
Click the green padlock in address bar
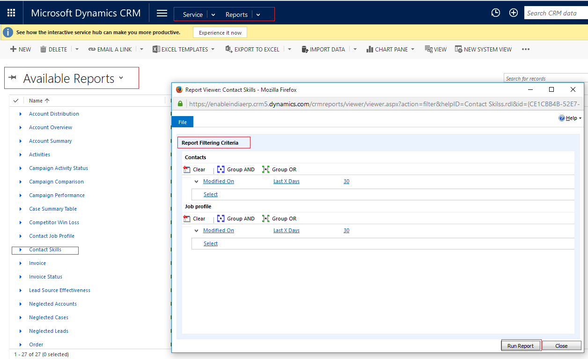(x=180, y=104)
